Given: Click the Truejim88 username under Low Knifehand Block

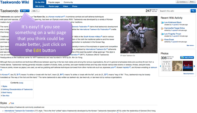Looking at the screenshot, I should [175, 25].
